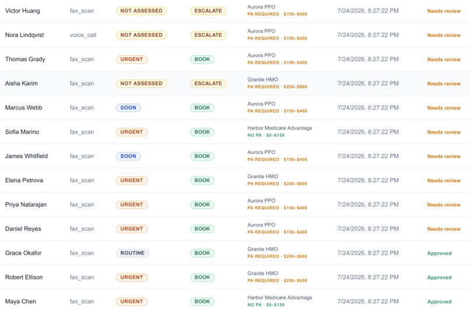The height and width of the screenshot is (311, 470).
Task: Click Marcus Webb's SOON priority badge
Action: pyautogui.click(x=128, y=108)
